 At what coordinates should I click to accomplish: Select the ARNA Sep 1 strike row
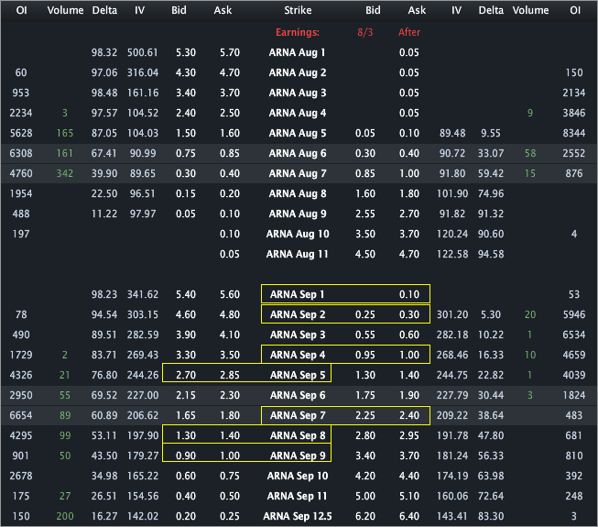coord(299,294)
